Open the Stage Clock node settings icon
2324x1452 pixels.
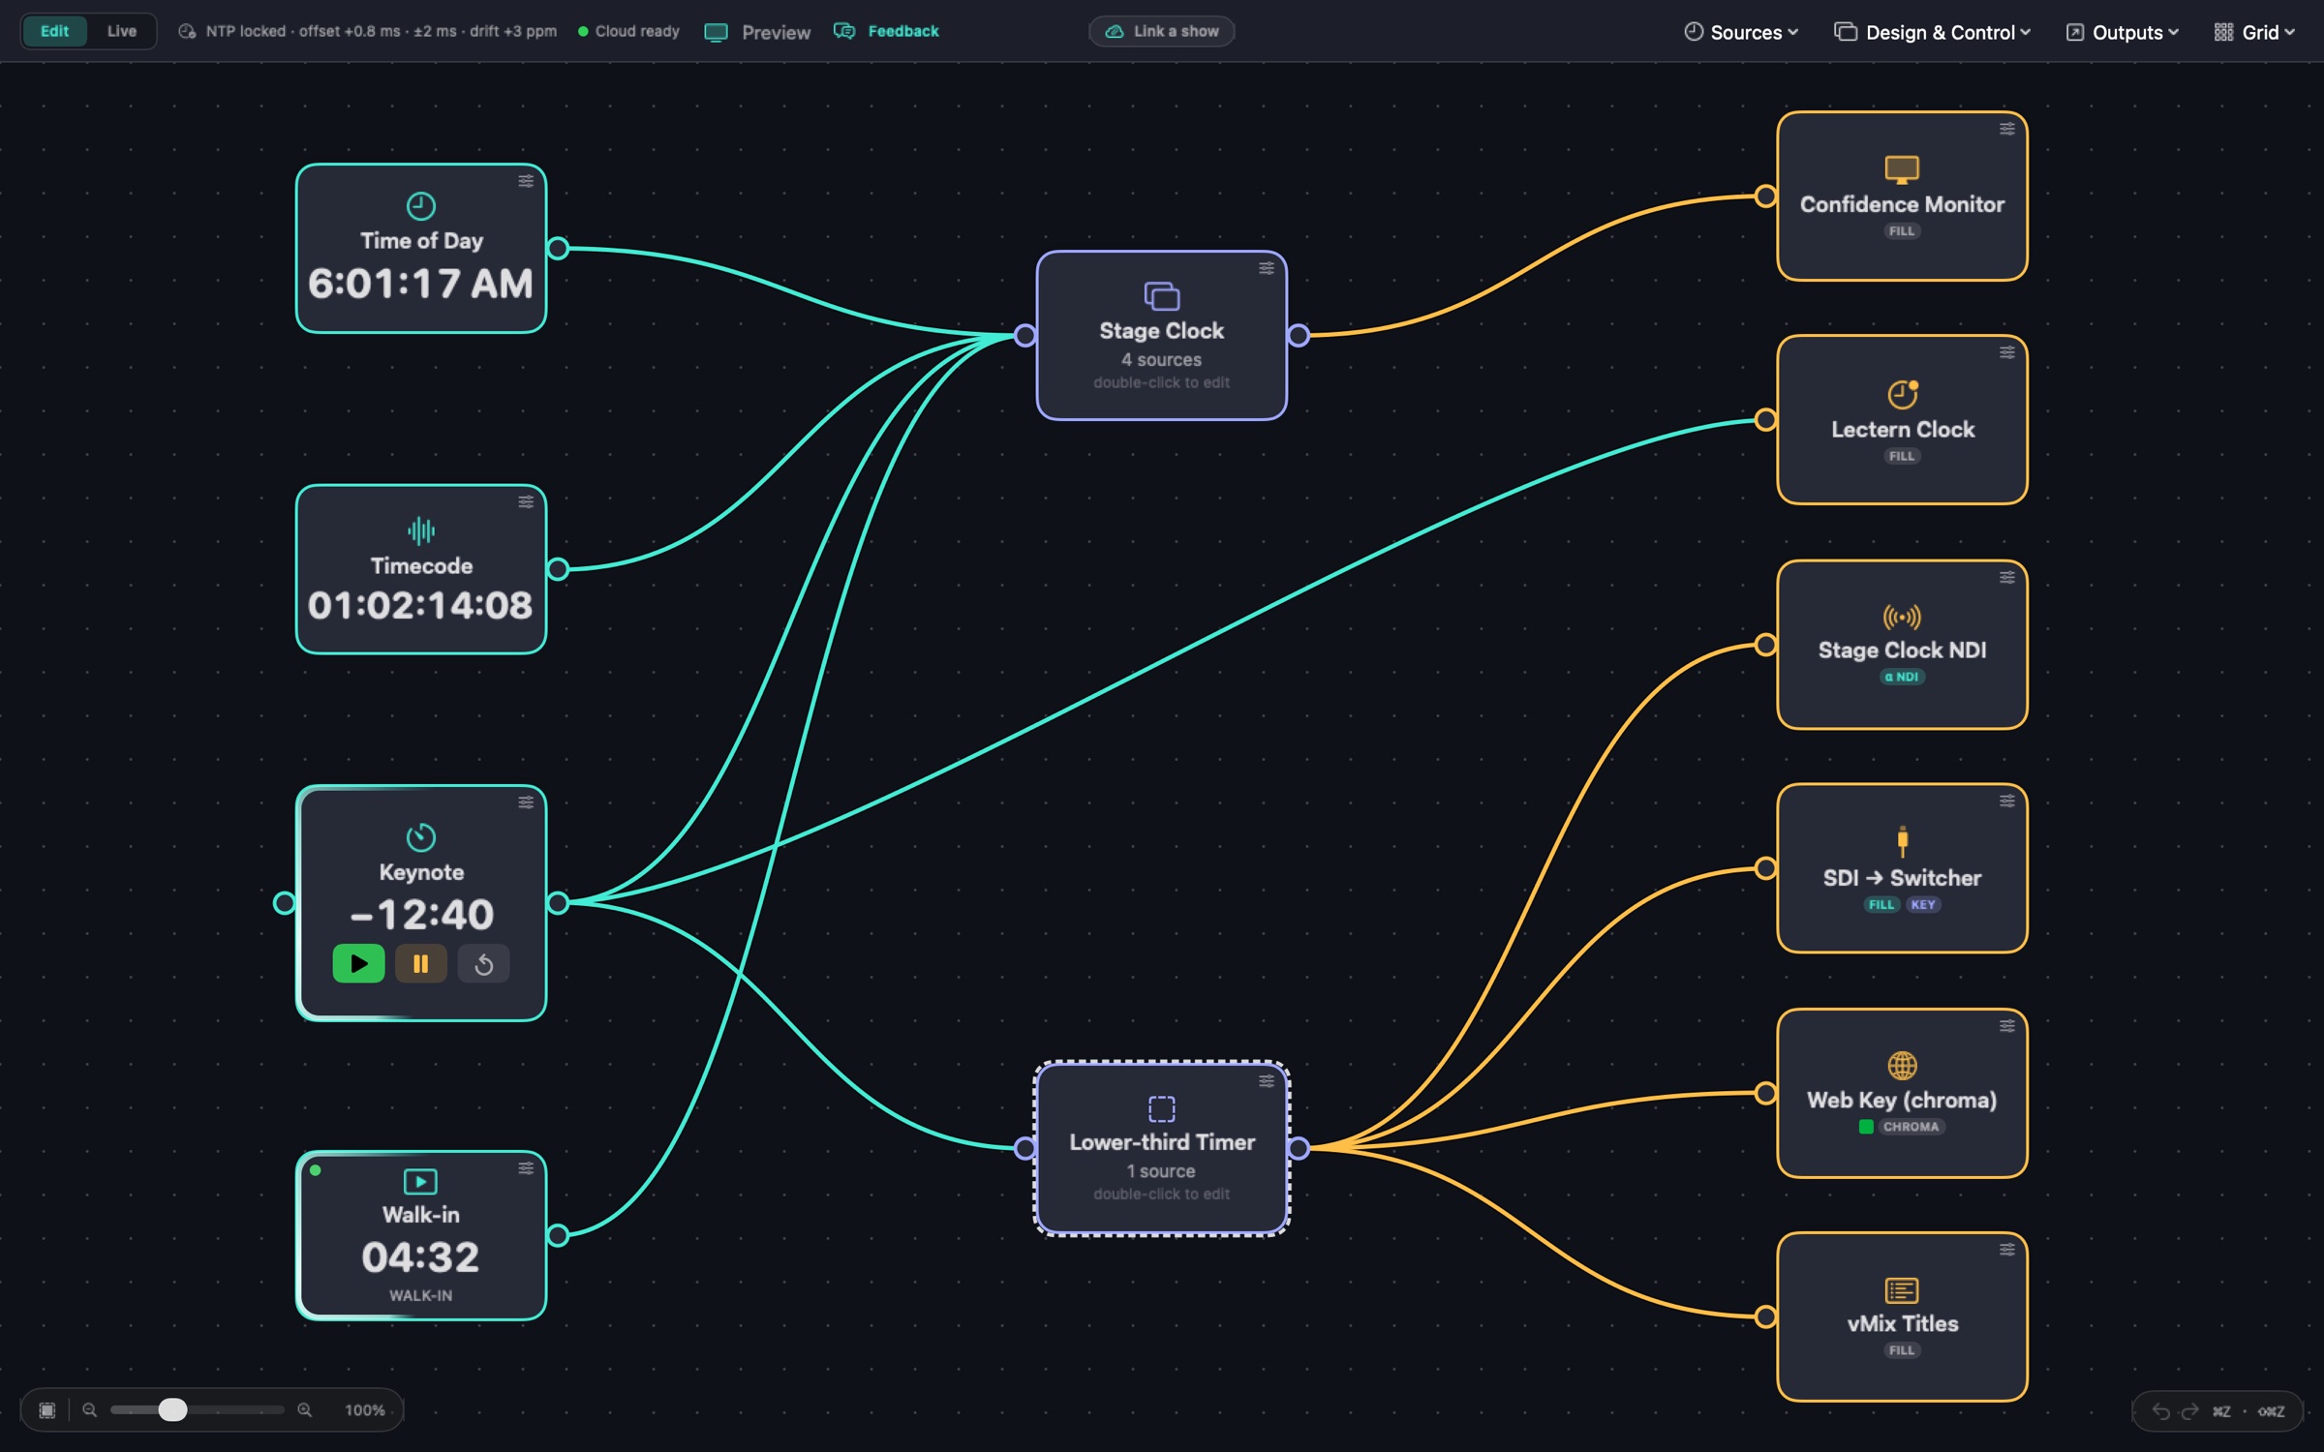click(1267, 268)
